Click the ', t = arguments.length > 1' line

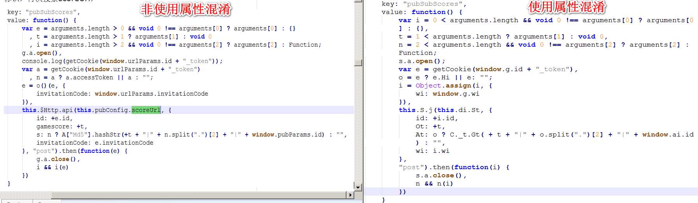click(121, 37)
